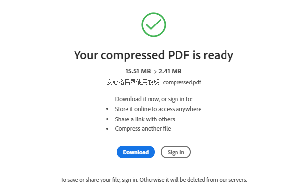Click 'Your compressed PDF is ready' heading
Viewport: 302px width, 191px height.
click(x=153, y=55)
